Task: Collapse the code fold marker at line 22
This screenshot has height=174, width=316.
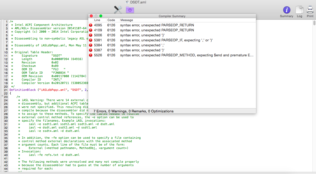Action: pyautogui.click(x=3, y=96)
